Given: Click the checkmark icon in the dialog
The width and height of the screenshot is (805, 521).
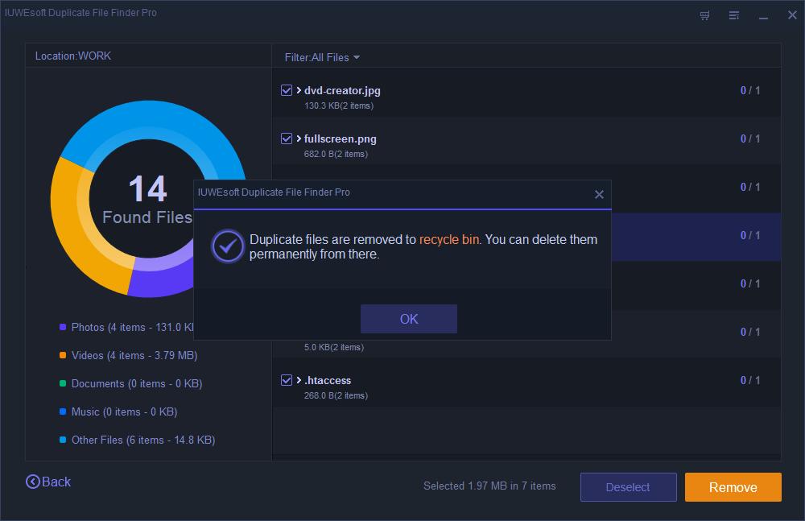Looking at the screenshot, I should click(228, 246).
